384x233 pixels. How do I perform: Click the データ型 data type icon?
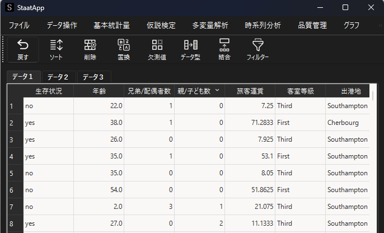[191, 49]
